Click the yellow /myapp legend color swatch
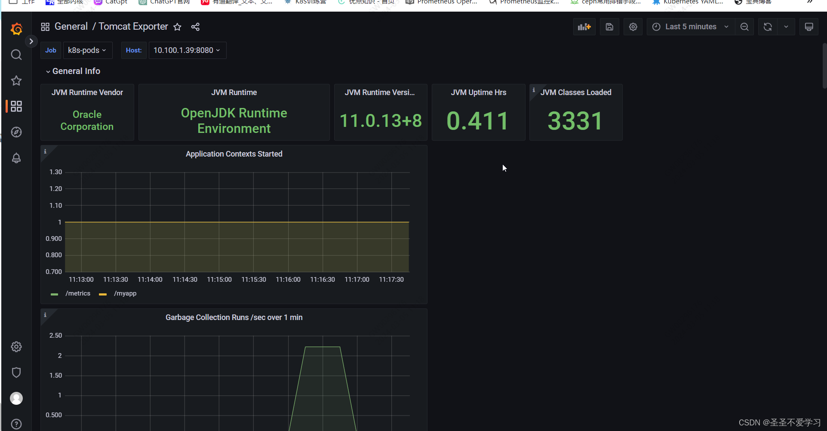This screenshot has height=431, width=827. (103, 294)
